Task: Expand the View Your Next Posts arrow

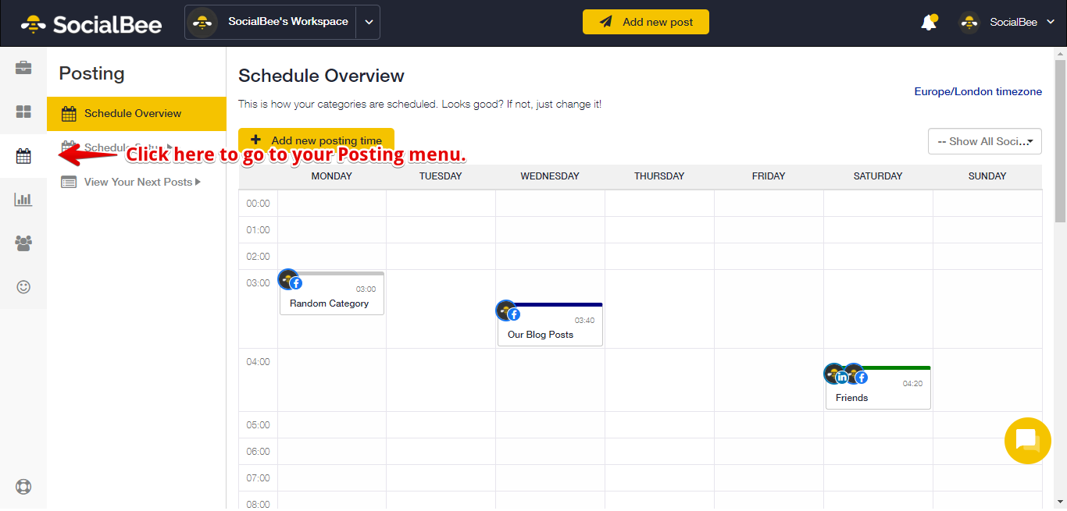Action: [x=198, y=182]
